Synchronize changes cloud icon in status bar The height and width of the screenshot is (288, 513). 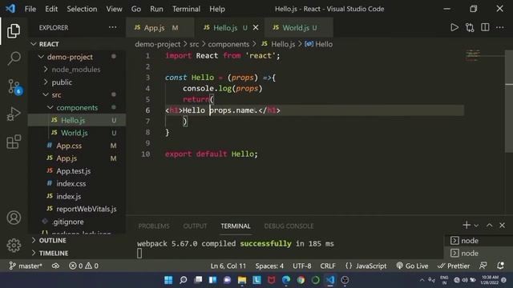click(x=55, y=266)
